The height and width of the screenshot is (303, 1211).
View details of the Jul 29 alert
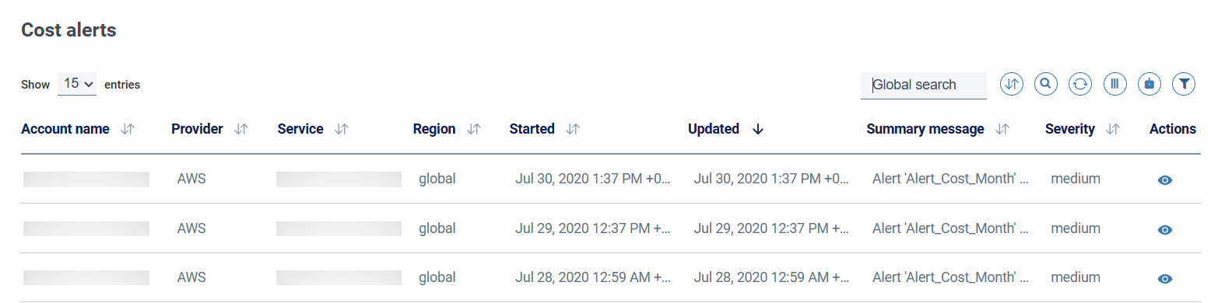1165,230
